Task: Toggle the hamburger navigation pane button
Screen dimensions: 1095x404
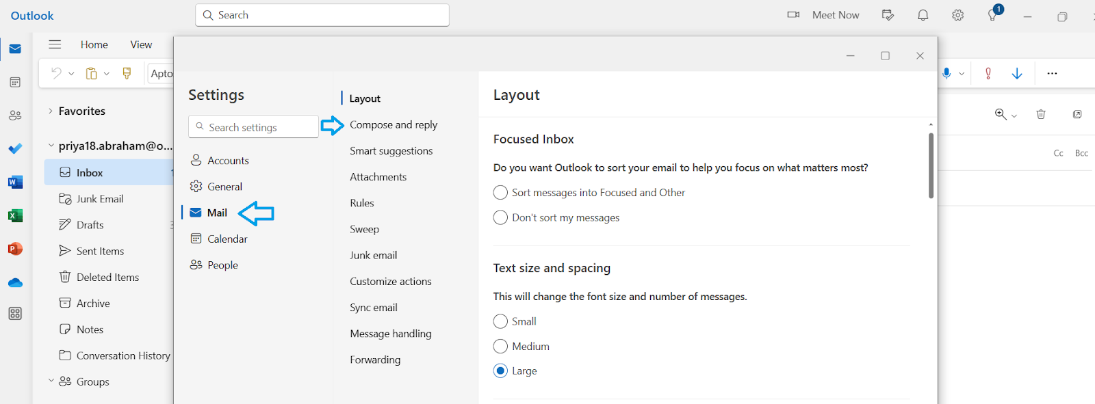Action: pos(55,44)
